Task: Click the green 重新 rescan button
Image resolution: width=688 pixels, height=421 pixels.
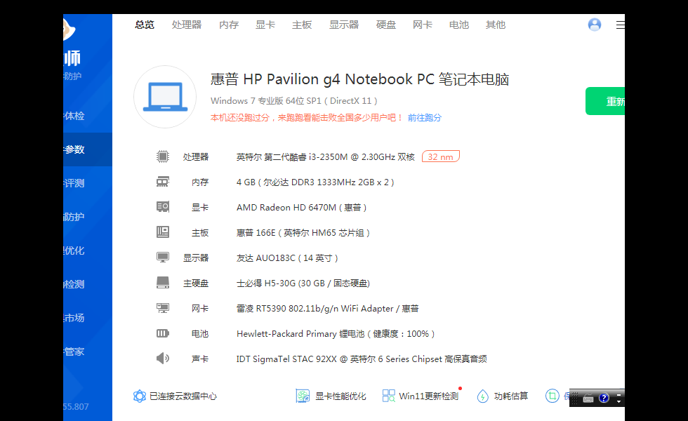Action: [605, 101]
